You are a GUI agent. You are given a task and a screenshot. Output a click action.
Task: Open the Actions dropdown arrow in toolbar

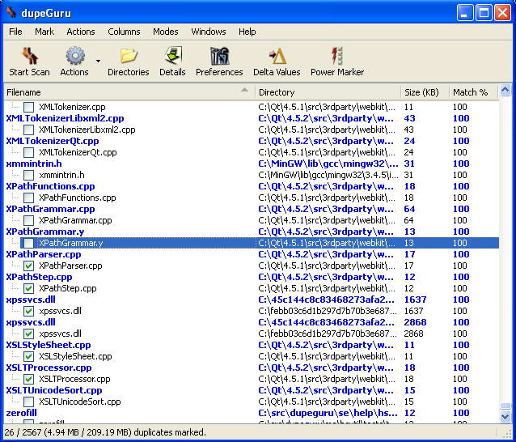coord(98,61)
